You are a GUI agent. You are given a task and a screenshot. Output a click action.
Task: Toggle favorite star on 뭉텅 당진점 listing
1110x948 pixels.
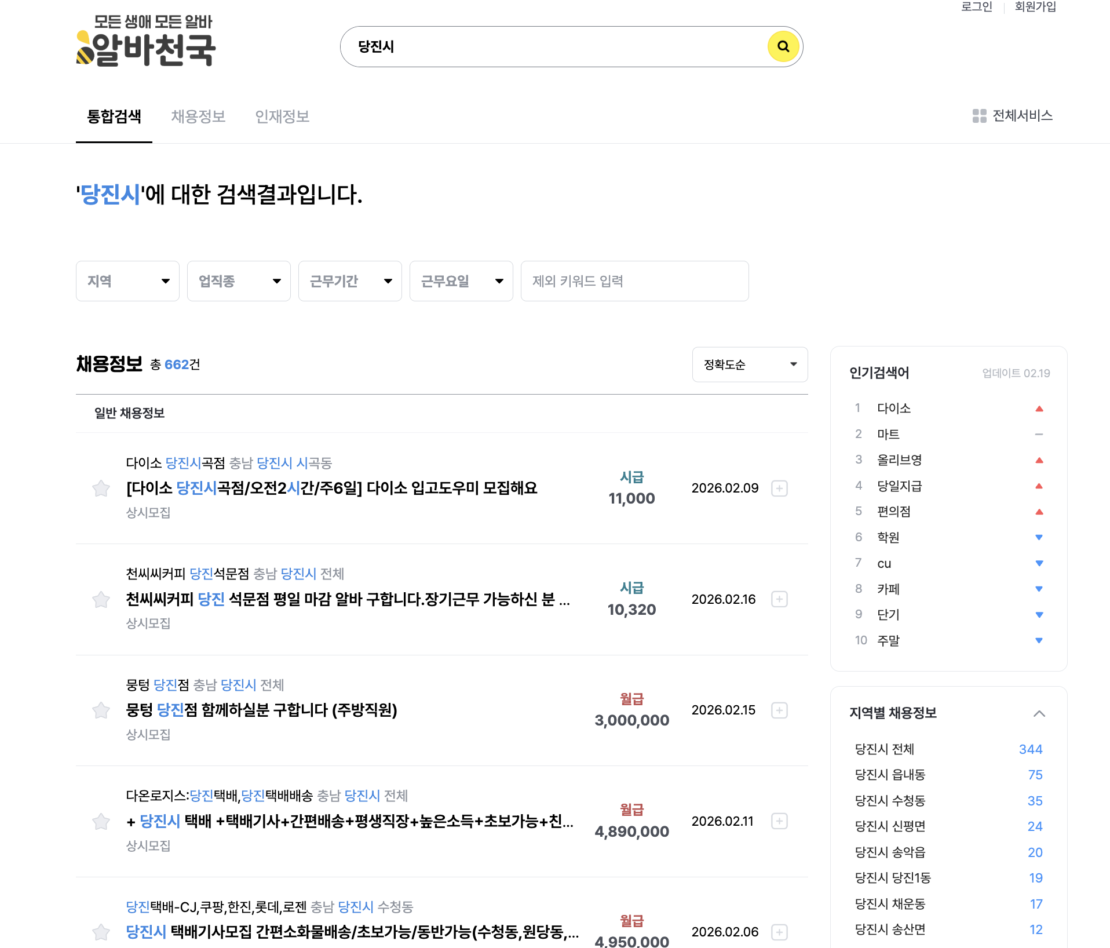click(x=100, y=711)
